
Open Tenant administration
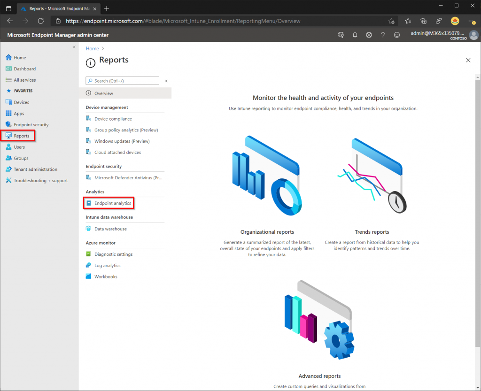pyautogui.click(x=31, y=169)
